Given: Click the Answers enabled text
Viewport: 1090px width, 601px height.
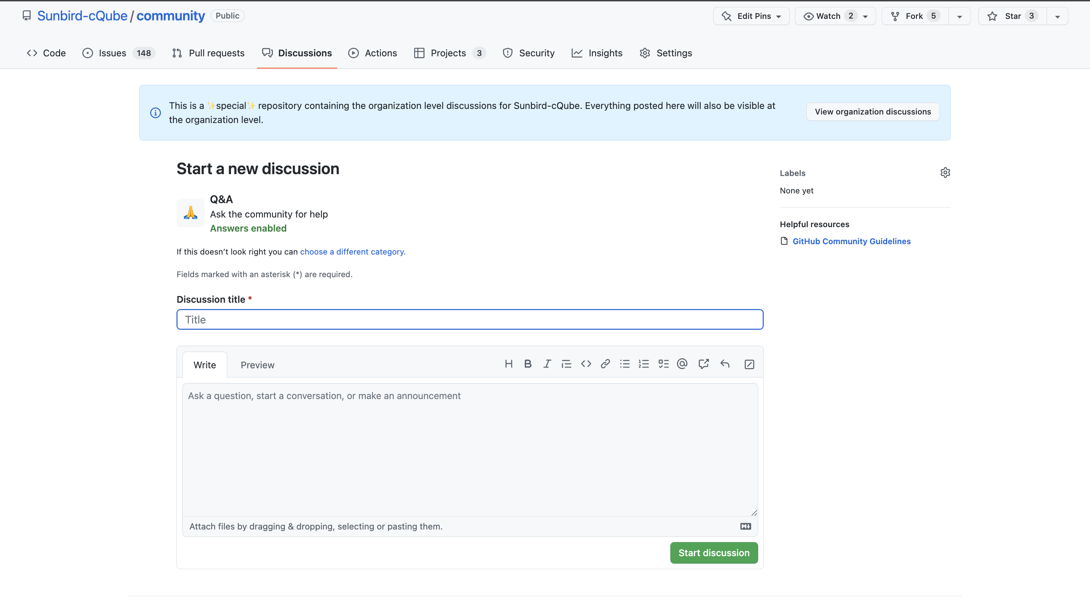Looking at the screenshot, I should click(x=248, y=228).
